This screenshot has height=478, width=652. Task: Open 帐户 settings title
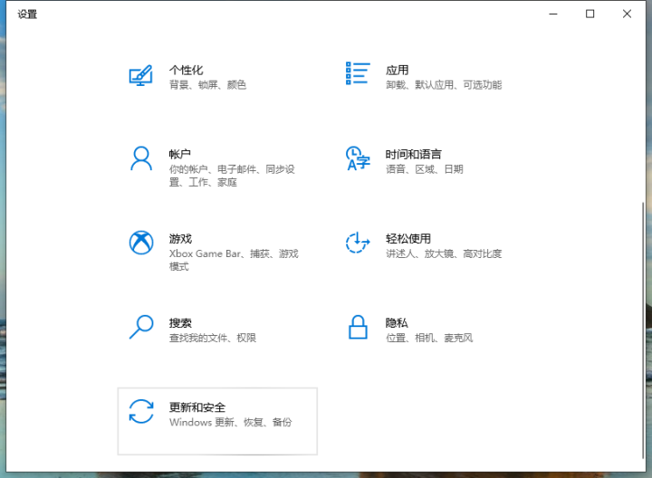179,154
